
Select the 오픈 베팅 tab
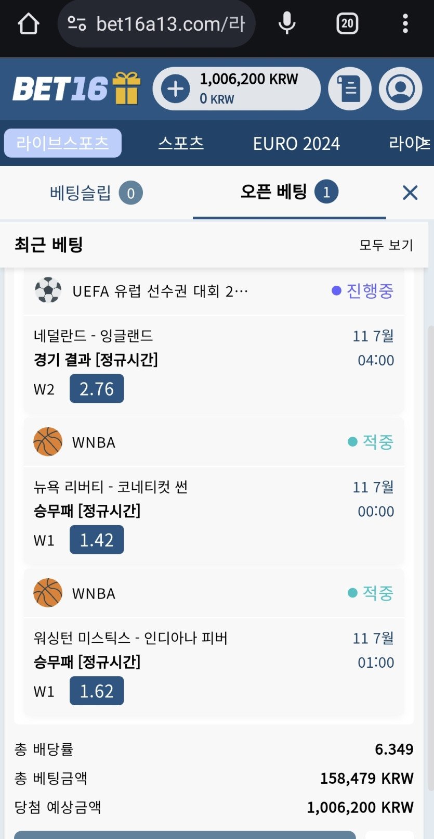[x=290, y=193]
